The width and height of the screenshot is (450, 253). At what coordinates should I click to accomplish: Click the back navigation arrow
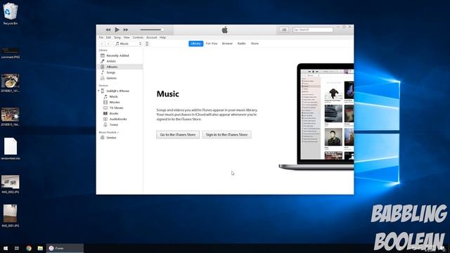[102, 44]
